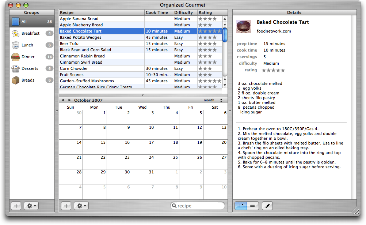Click the prep time value 15 minutes
Viewport: 366px width, 225px height.
pyautogui.click(x=274, y=44)
